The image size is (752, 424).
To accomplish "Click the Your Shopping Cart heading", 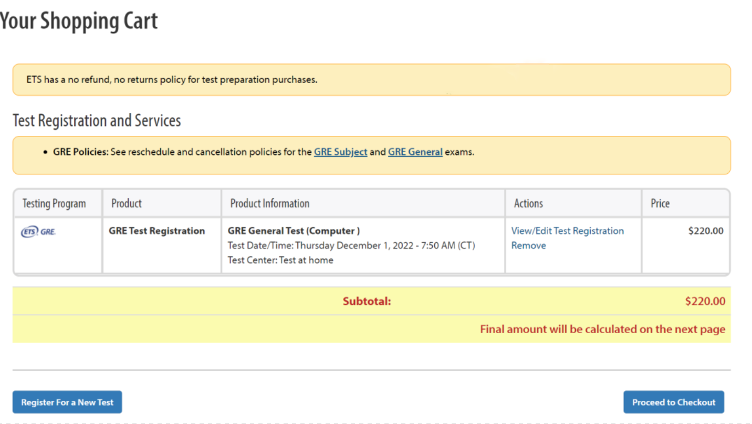I will (79, 22).
